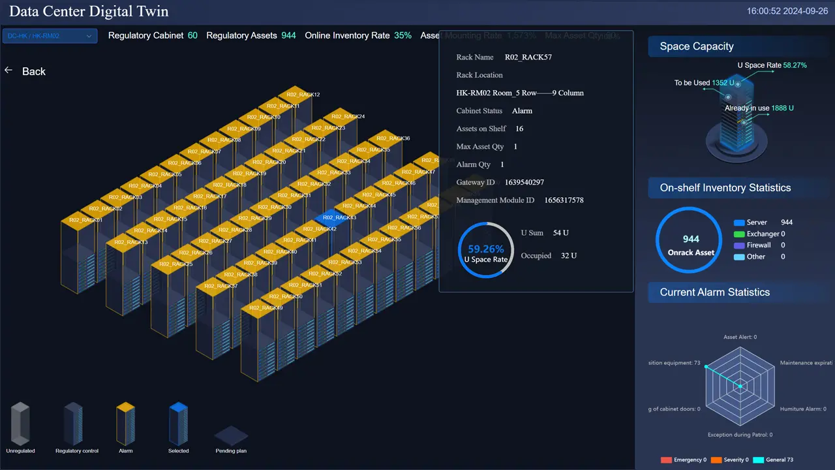Click the Space Capacity panel header
This screenshot has height=470, width=835.
point(740,46)
